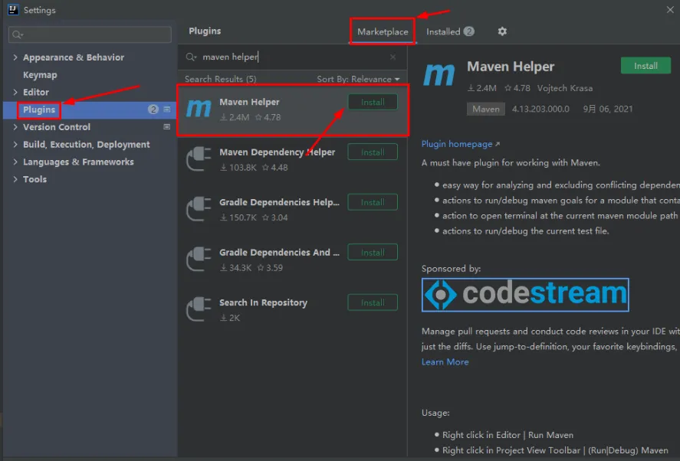Expand Appearance & Behavior tree node

tap(15, 57)
